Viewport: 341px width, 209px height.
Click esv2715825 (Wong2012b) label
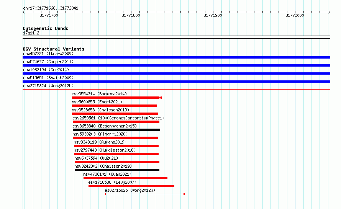(x=130, y=190)
